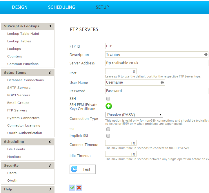Open the Scheduling top tab

coord(61,7)
